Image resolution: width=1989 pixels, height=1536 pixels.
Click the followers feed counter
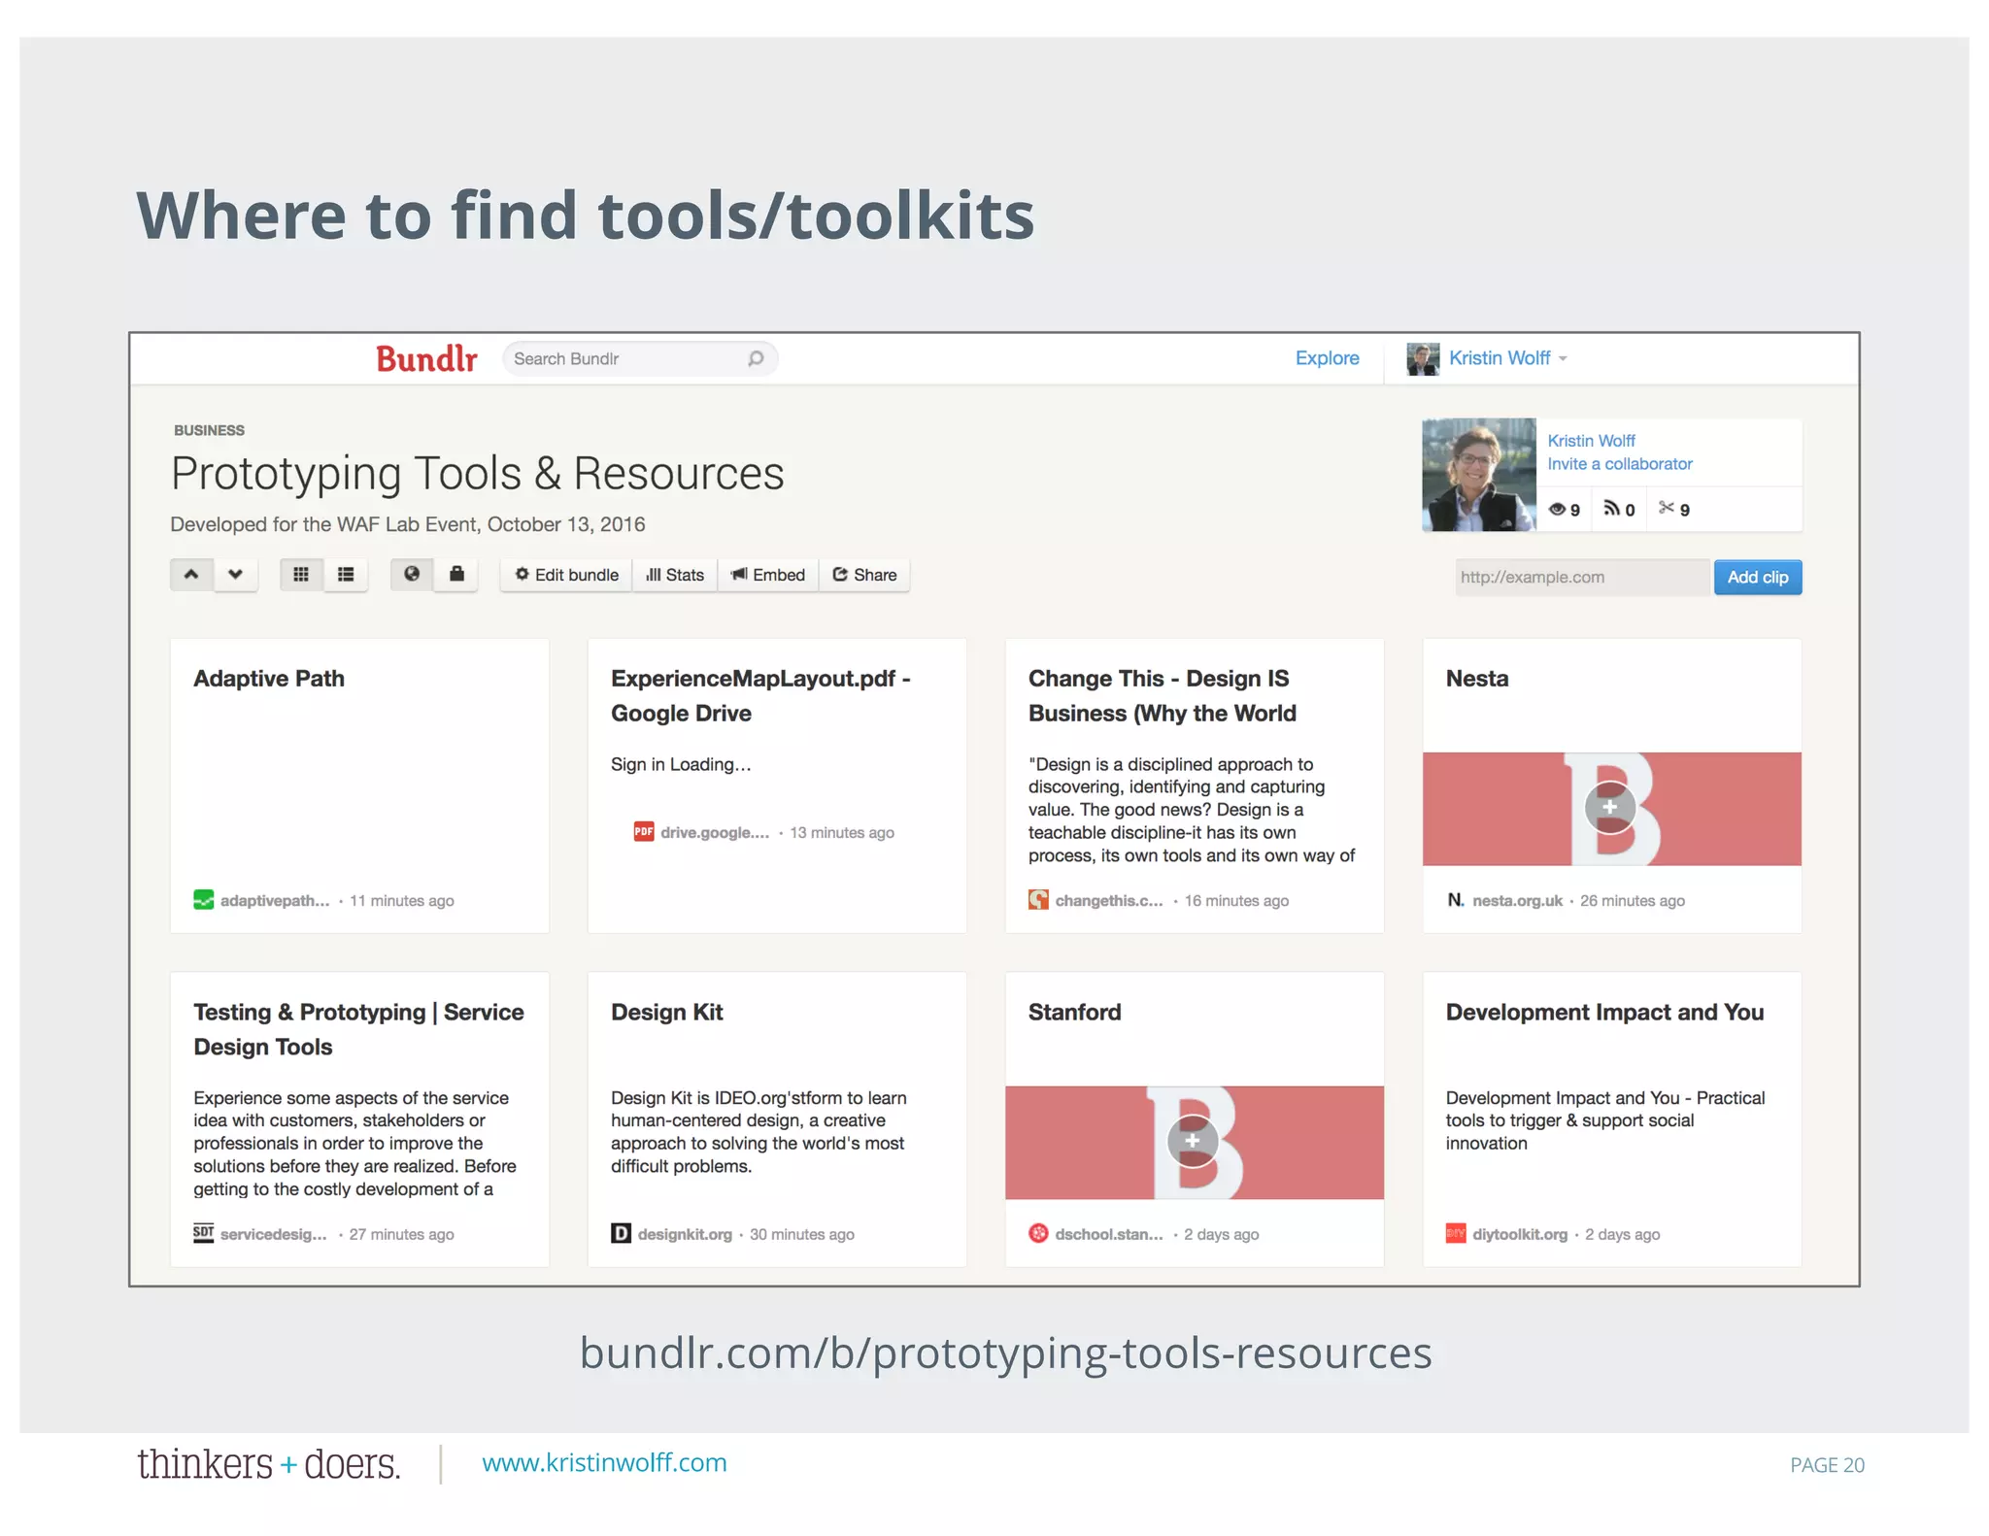[1619, 510]
